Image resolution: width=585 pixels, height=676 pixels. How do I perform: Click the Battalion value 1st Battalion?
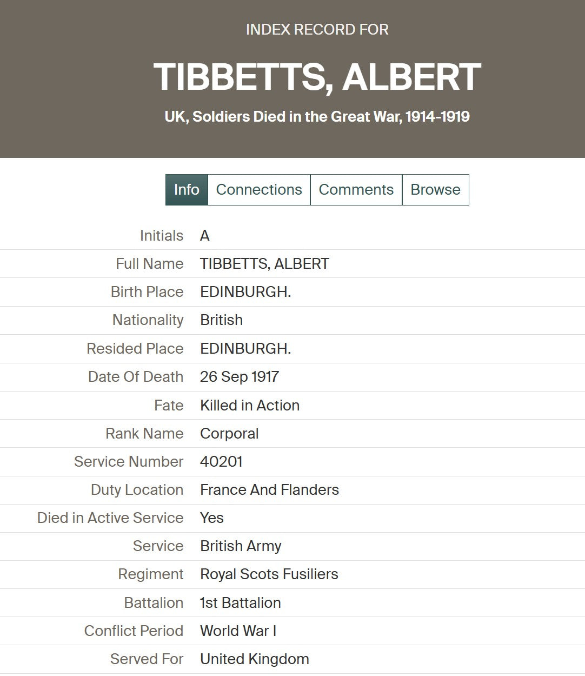[x=241, y=603]
